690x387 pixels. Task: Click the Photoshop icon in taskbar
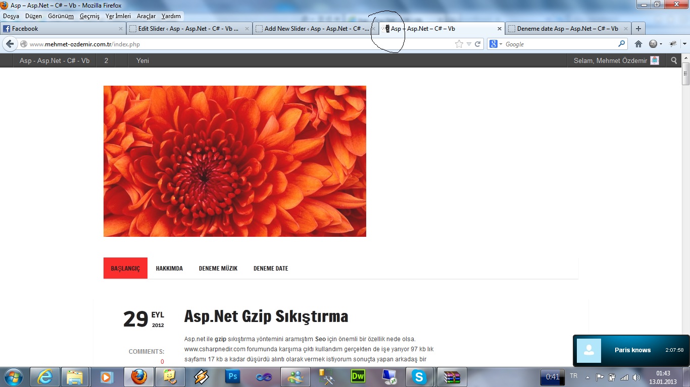233,376
